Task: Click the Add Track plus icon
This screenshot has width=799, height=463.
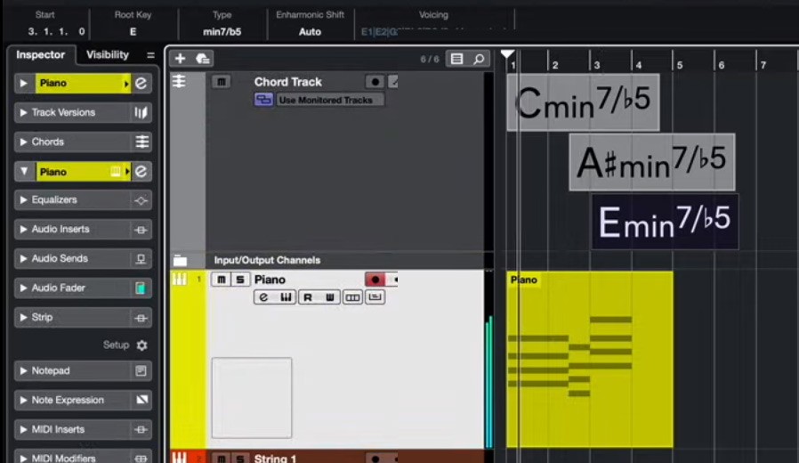Action: [180, 59]
